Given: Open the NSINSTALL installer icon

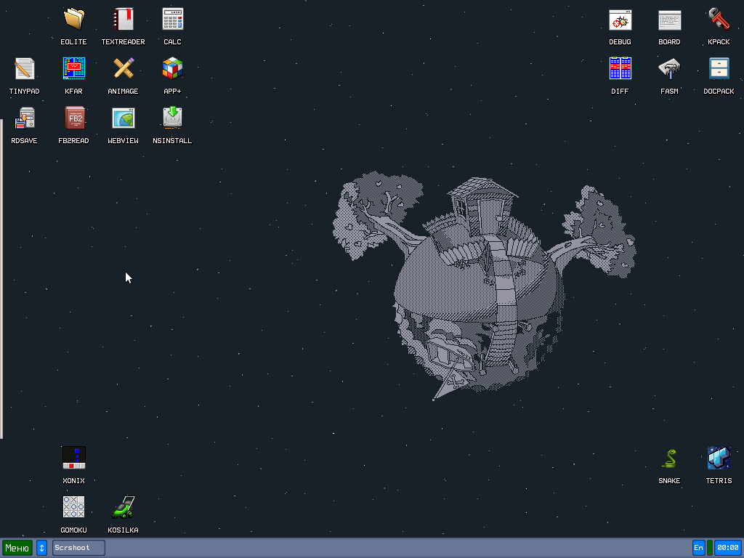Looking at the screenshot, I should click(x=172, y=118).
